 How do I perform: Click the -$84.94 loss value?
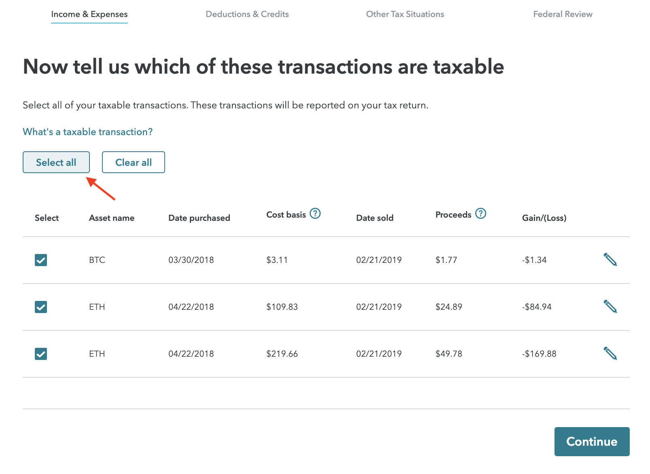tap(537, 307)
